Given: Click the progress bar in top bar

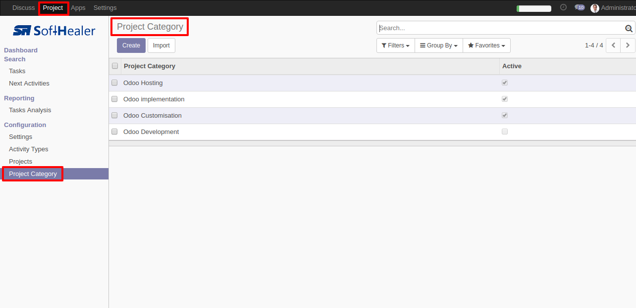Looking at the screenshot, I should coord(534,8).
